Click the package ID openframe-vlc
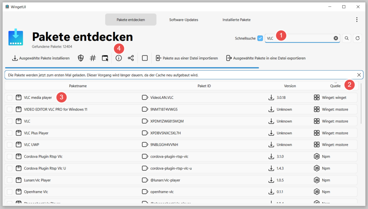 [x=162, y=192]
